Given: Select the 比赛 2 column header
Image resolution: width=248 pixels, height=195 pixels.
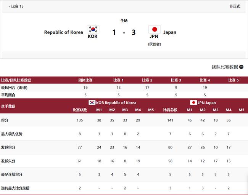Looking at the screenshot, I should tap(147, 80).
